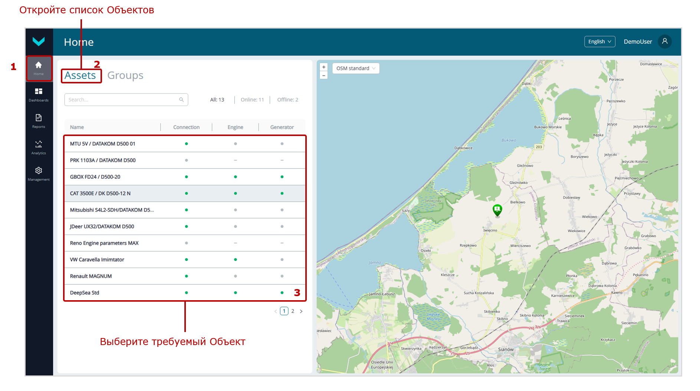Show All: 13 assets filter
Image resolution: width=700 pixels, height=391 pixels.
[x=217, y=100]
